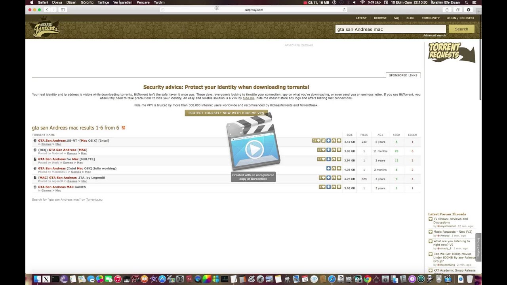Screen dimensions: 507x285
Task: Sort results by the SEED column header
Action: tap(396, 135)
